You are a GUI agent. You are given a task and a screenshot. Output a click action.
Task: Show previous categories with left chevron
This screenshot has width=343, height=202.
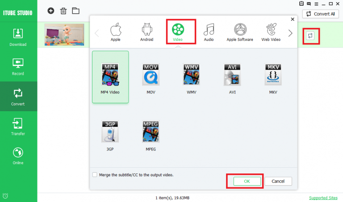click(97, 33)
